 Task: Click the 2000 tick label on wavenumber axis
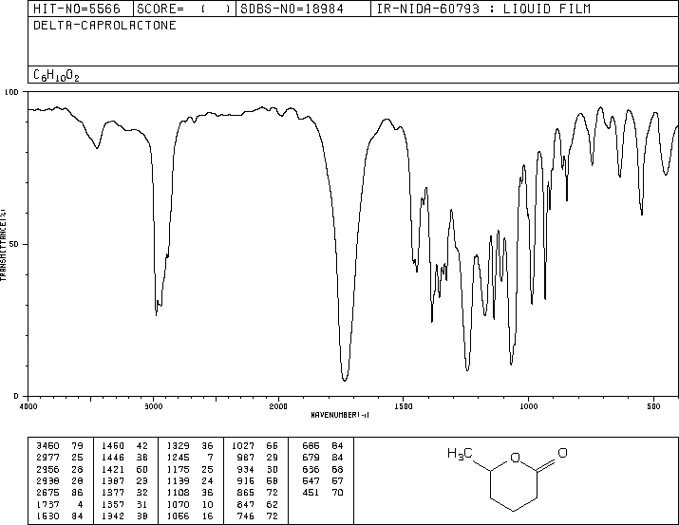pyautogui.click(x=278, y=406)
